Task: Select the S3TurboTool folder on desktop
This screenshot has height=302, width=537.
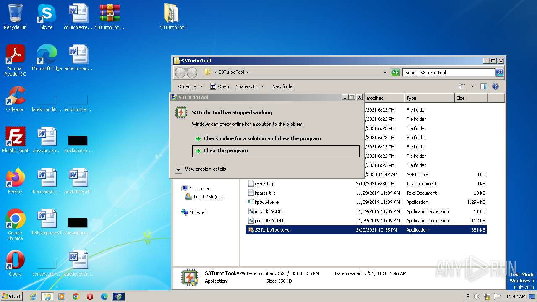Action: point(172,17)
